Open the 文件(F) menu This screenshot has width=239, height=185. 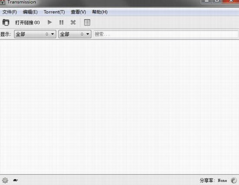[x=10, y=12]
